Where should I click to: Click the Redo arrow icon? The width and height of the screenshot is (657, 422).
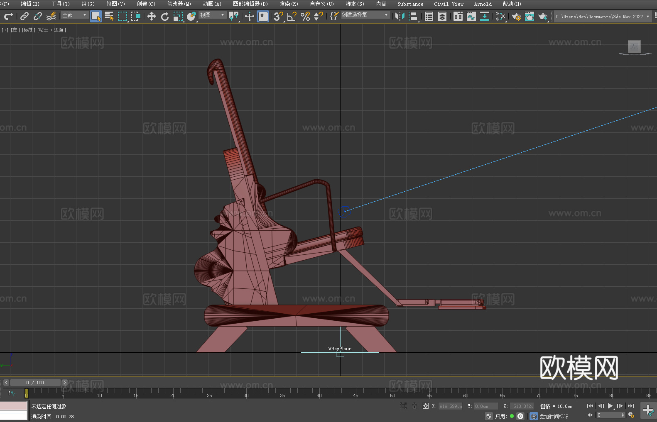coord(8,16)
